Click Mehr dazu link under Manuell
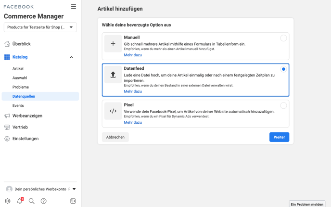Screen dimensions: 331x207 point(133,55)
